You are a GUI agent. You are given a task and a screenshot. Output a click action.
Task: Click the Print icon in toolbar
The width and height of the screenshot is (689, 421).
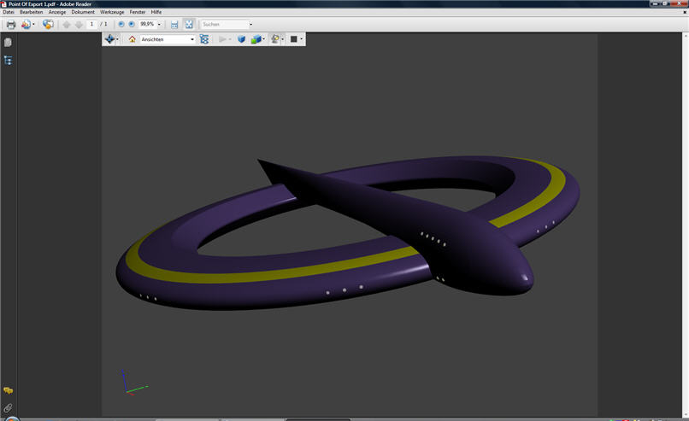10,25
